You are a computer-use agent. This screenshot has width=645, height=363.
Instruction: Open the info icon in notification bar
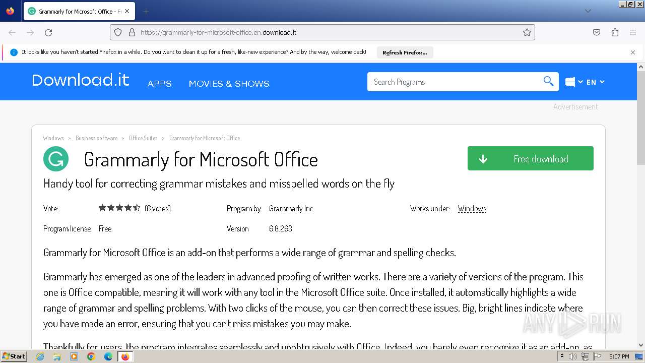(x=14, y=52)
